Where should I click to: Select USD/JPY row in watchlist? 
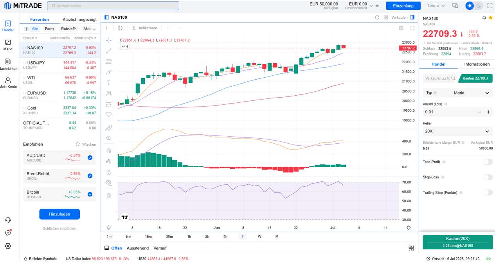[59, 65]
